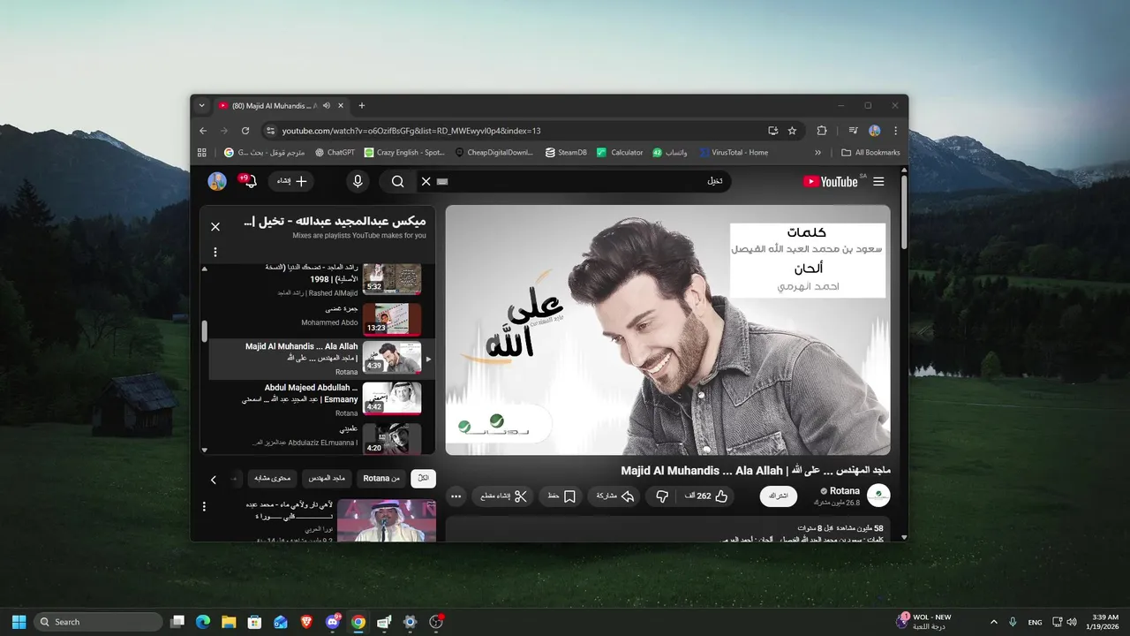Screen dimensions: 1130x636
Task: Open the YouTube hamburger guide menu
Action: pos(878,181)
